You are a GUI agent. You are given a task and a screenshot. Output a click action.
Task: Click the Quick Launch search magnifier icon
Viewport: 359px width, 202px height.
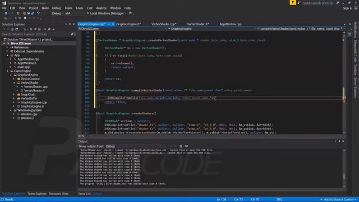point(338,3)
